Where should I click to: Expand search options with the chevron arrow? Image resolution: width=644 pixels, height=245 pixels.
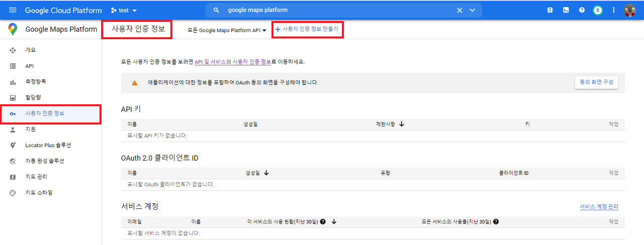click(x=472, y=10)
